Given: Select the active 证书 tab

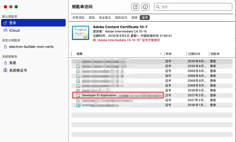Looking at the screenshot, I should [x=145, y=18].
